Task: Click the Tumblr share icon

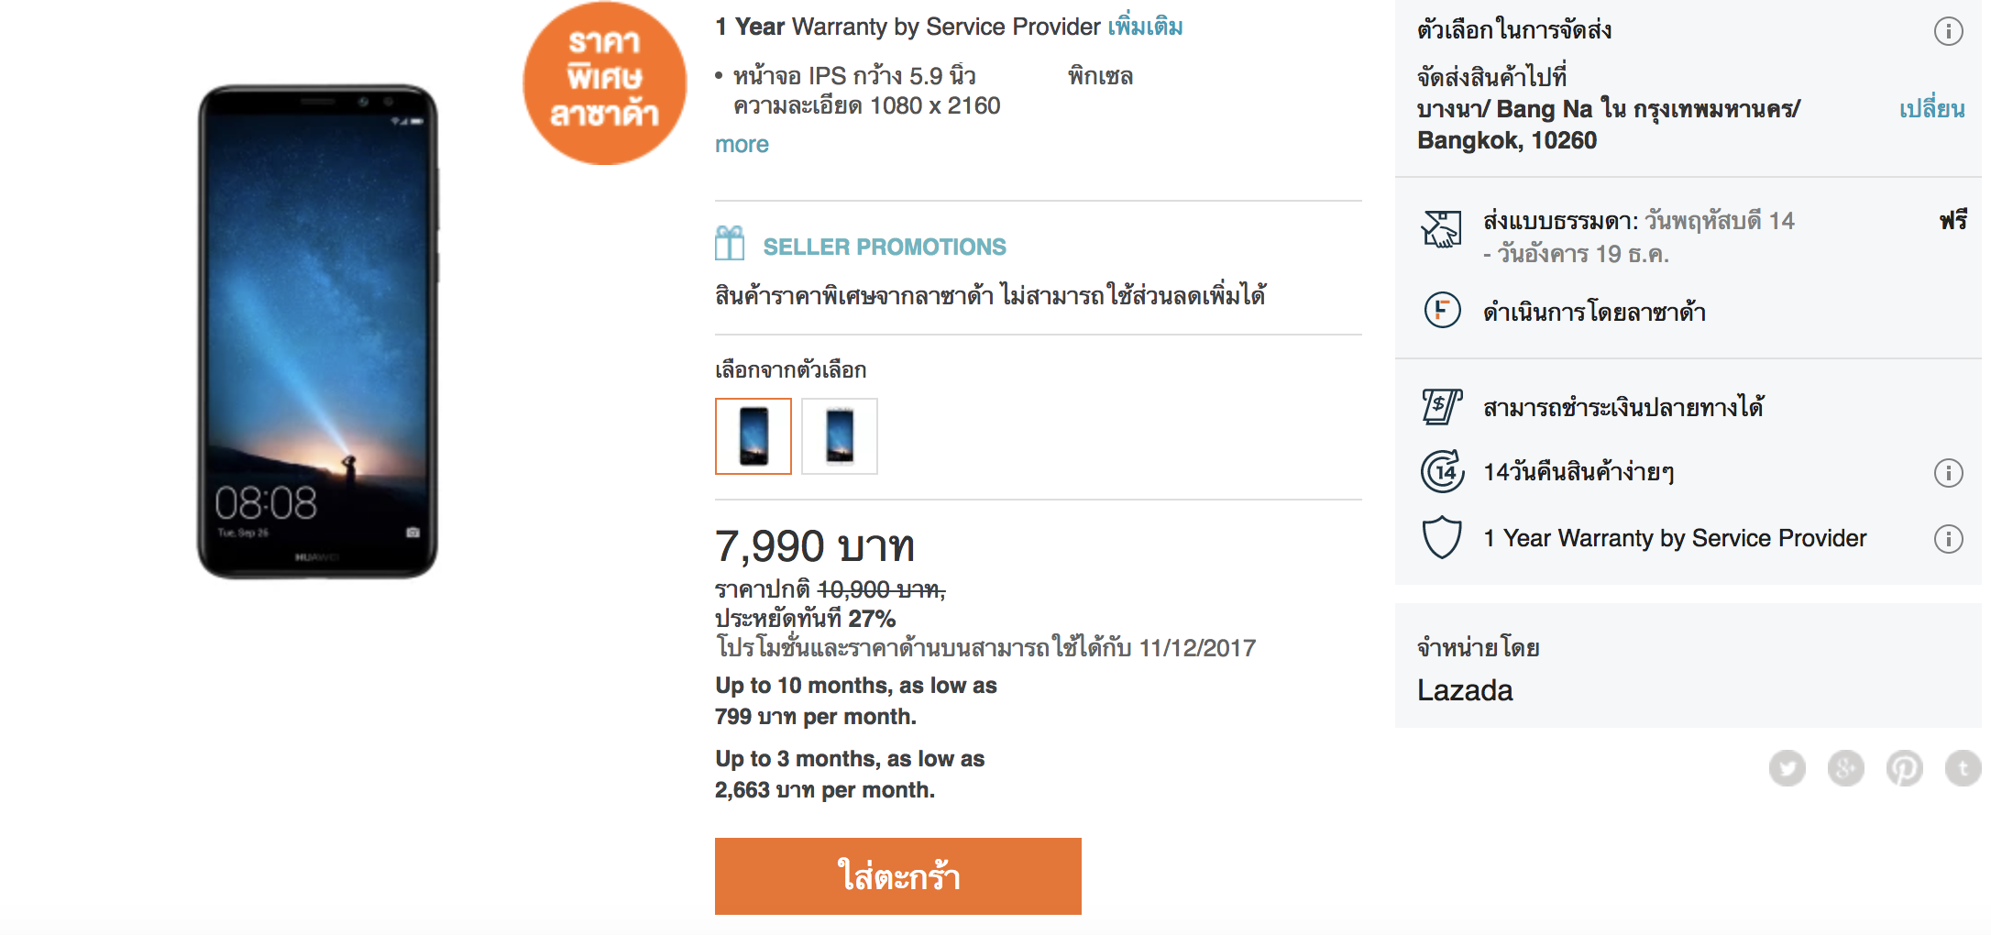Action: coord(1963,768)
